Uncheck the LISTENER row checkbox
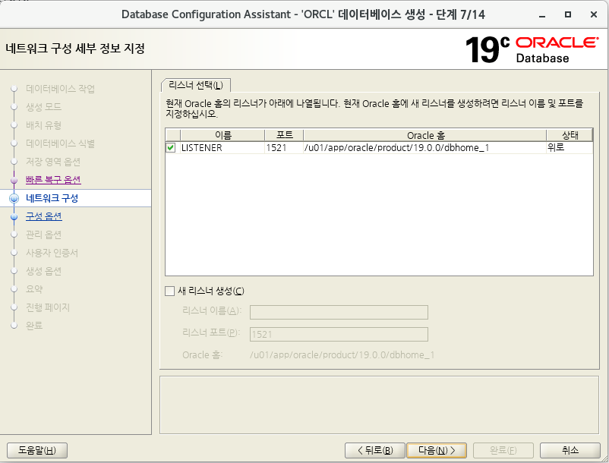Image resolution: width=609 pixels, height=463 pixels. [x=171, y=148]
